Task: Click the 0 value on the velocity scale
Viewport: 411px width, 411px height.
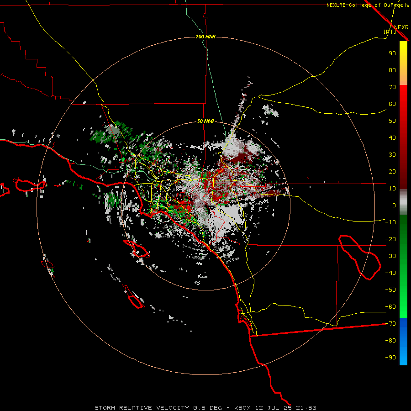Action: point(394,205)
